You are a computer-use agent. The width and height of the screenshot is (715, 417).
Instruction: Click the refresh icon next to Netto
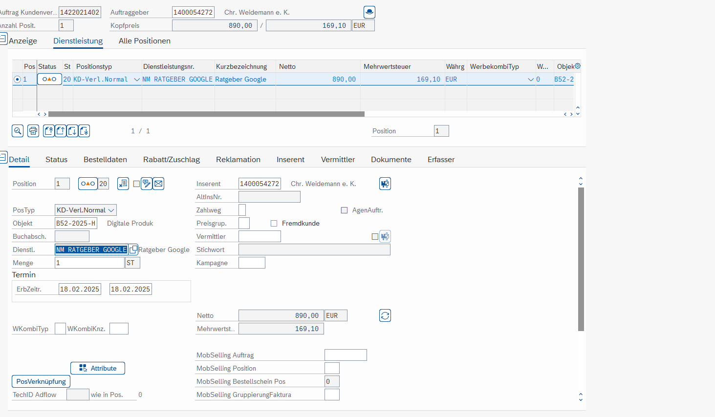tap(385, 315)
